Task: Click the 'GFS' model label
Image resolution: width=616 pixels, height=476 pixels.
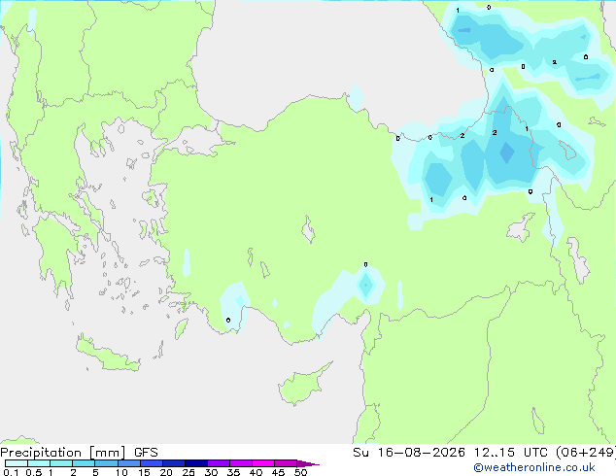Action: click(146, 453)
